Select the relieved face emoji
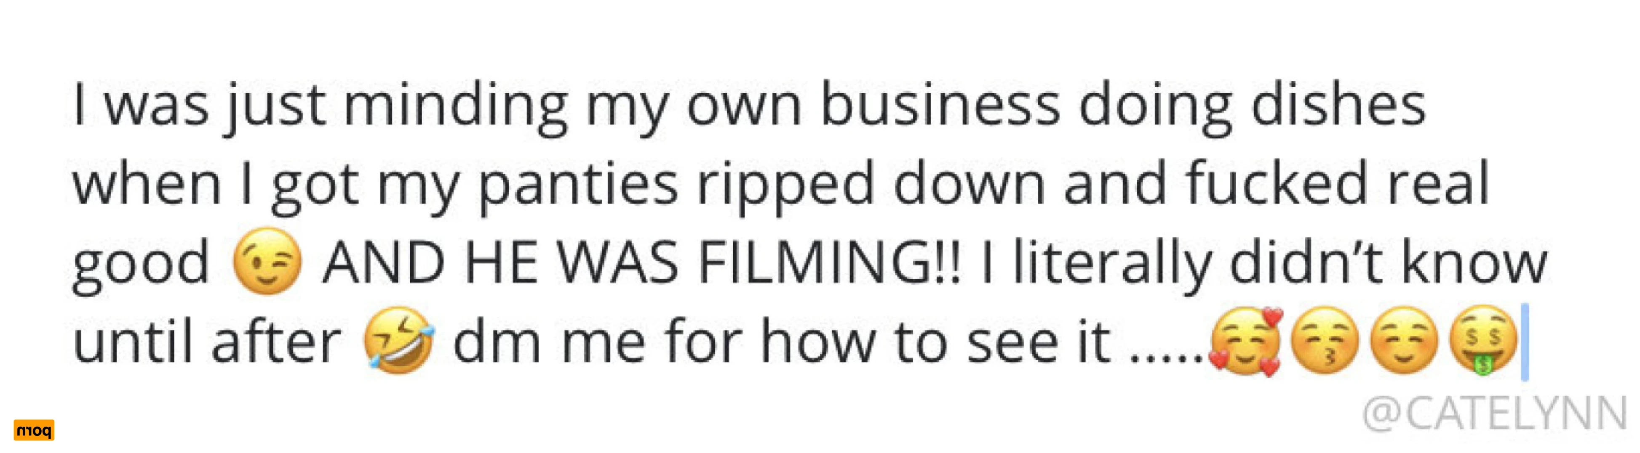 [x=1403, y=340]
